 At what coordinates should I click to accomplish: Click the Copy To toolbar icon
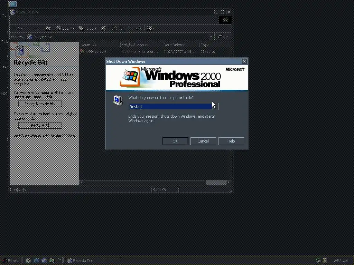click(122, 28)
